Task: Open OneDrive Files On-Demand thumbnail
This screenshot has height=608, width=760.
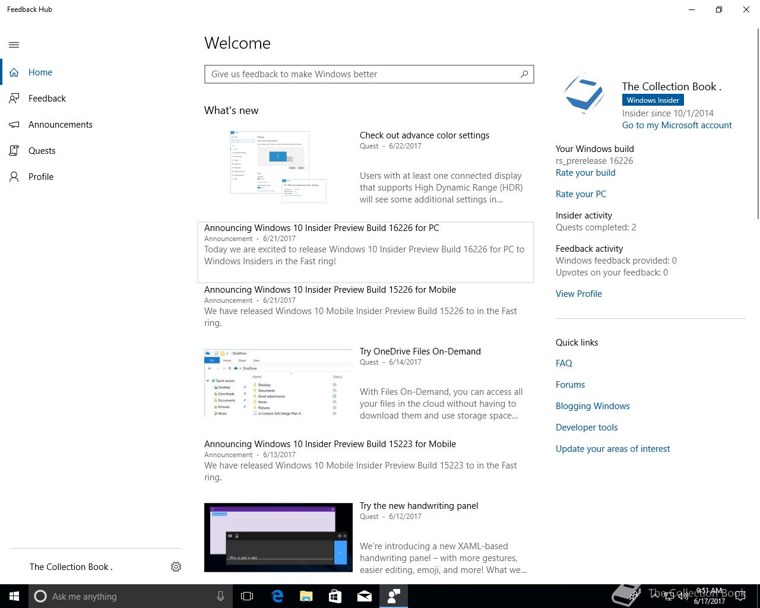Action: pyautogui.click(x=278, y=383)
